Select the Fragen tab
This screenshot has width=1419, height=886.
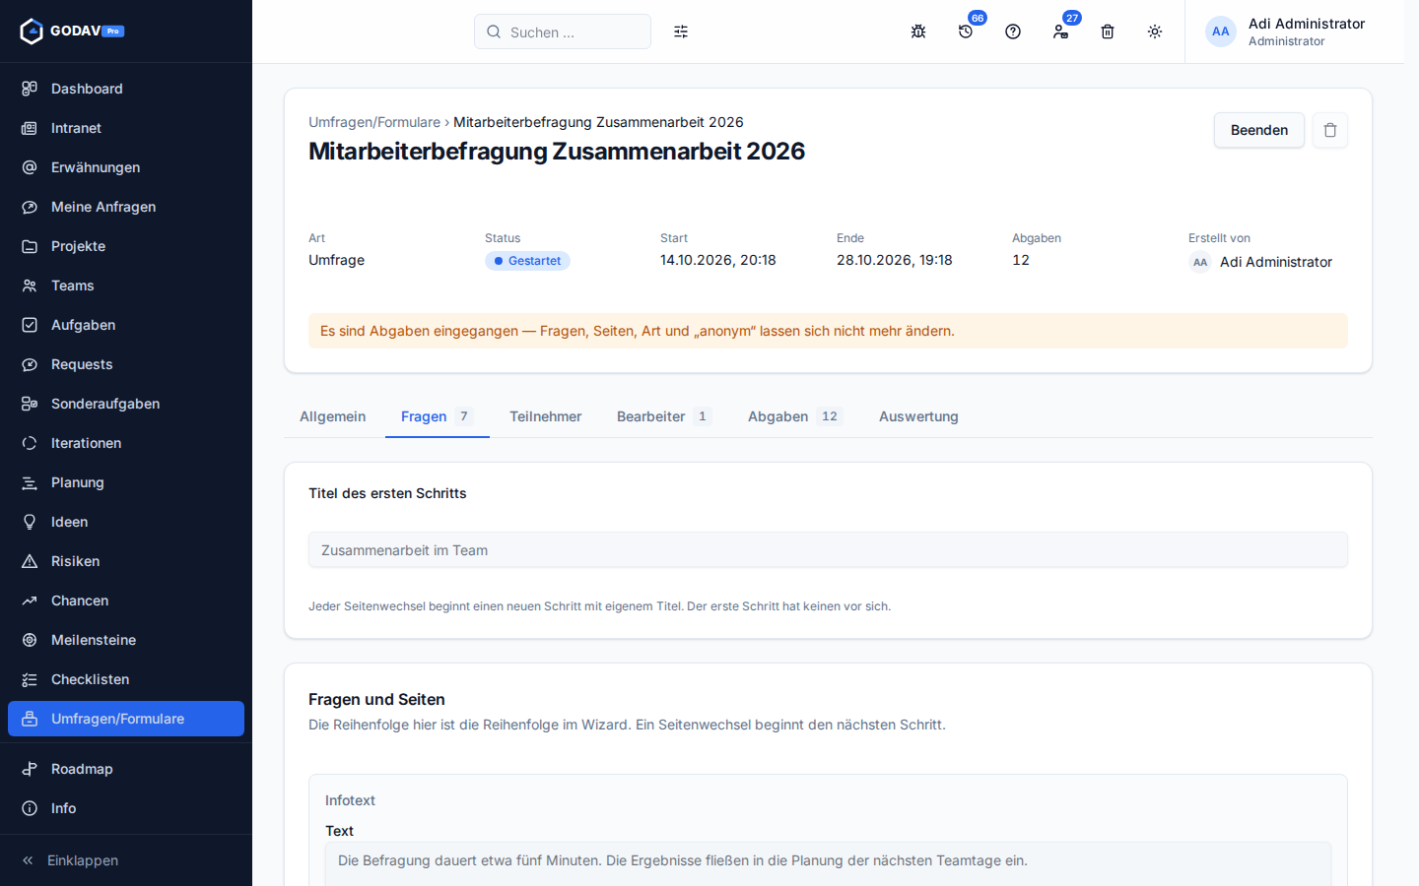click(438, 416)
